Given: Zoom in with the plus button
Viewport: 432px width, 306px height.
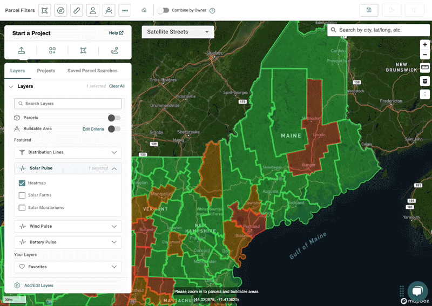Looking at the screenshot, I should pos(425,45).
